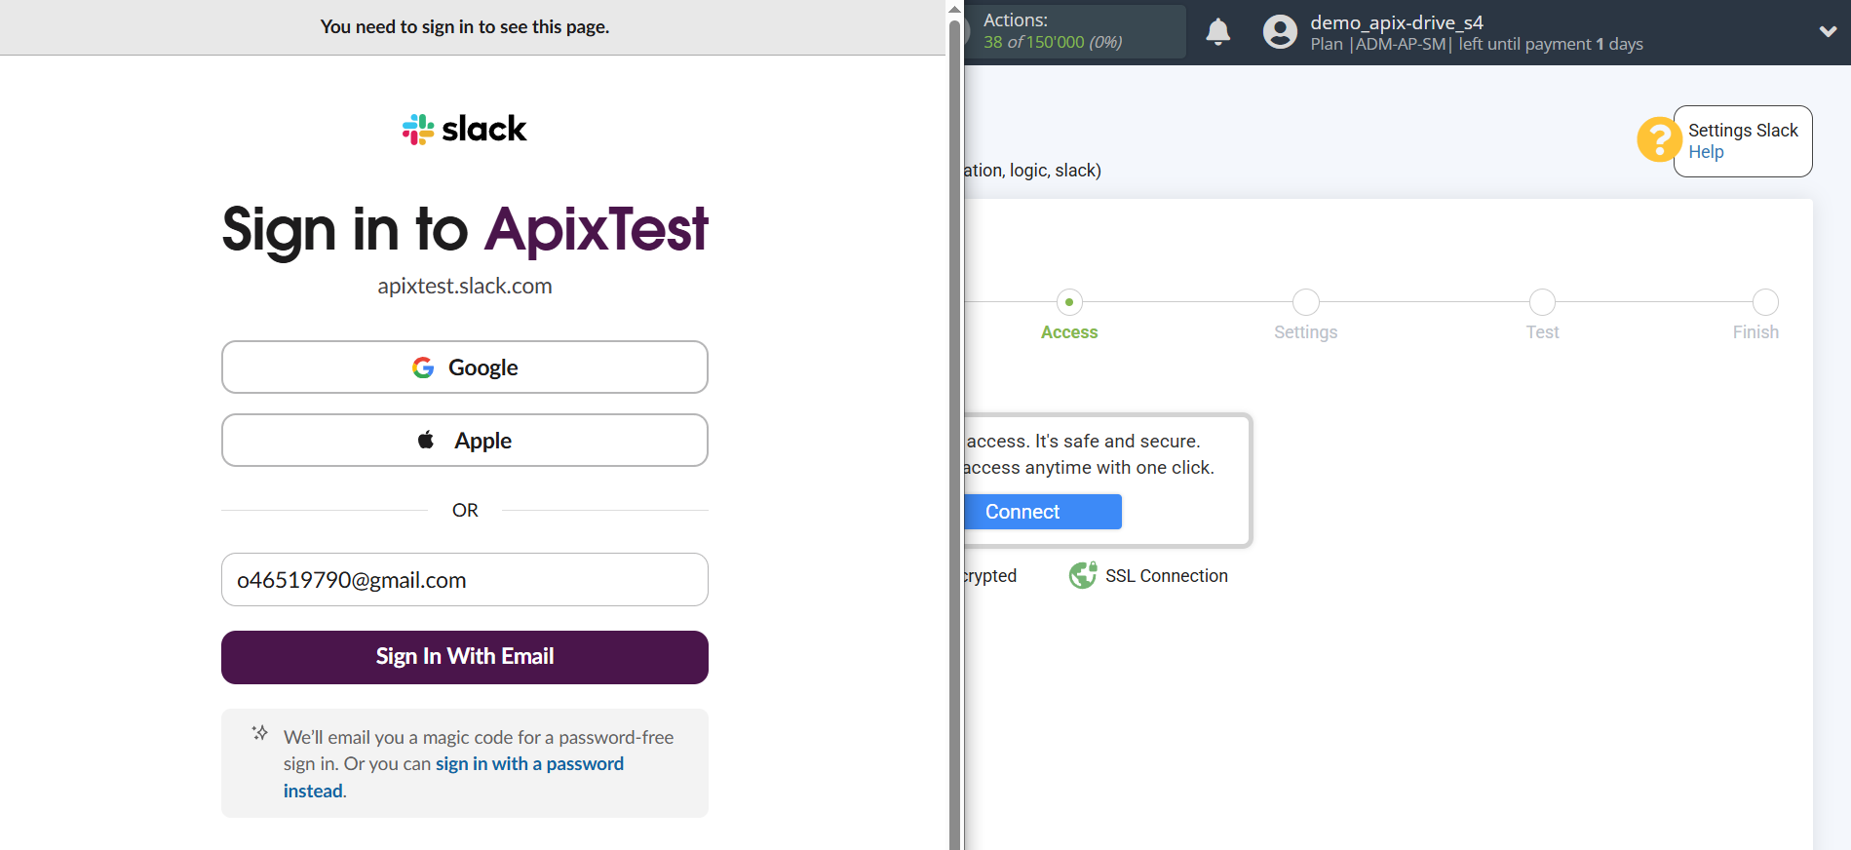Click 'You need to sign in' banner text
Viewport: 1851px width, 850px height.
pyautogui.click(x=465, y=27)
